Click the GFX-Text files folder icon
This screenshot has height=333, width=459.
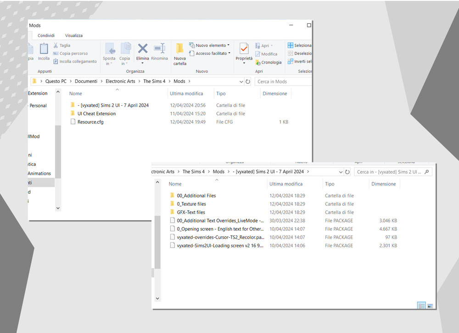(172, 212)
